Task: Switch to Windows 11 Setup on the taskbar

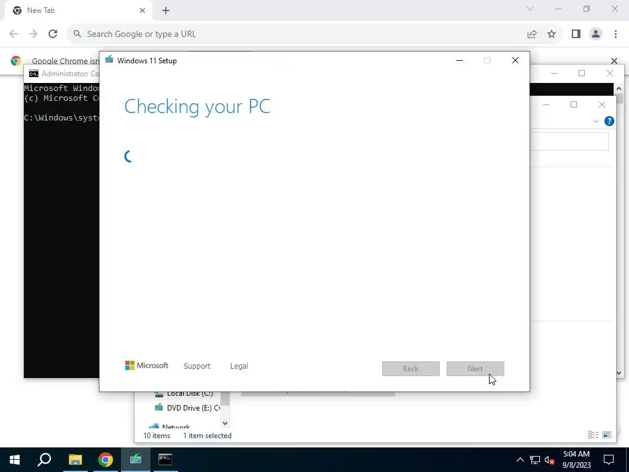Action: coord(136,460)
